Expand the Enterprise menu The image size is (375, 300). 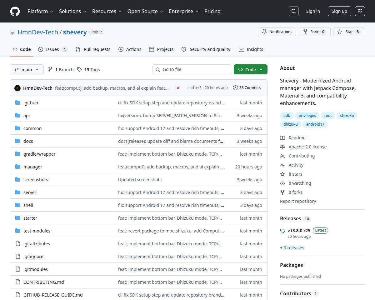[184, 11]
